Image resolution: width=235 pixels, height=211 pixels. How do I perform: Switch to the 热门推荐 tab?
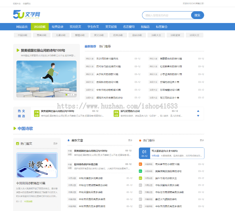[x=105, y=46]
